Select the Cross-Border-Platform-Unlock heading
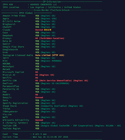The width and height of the screenshot is (125, 140). pyautogui.click(x=52, y=10)
